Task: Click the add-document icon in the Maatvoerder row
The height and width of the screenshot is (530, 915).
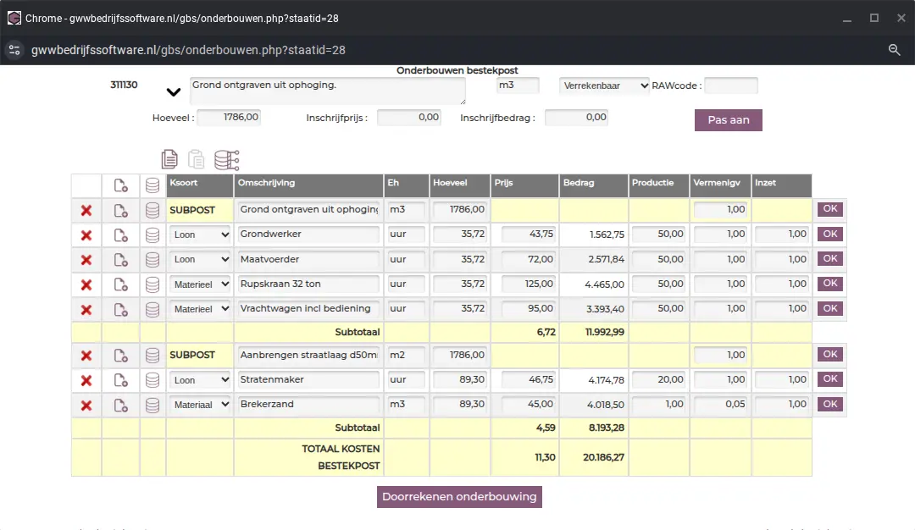Action: pos(121,260)
